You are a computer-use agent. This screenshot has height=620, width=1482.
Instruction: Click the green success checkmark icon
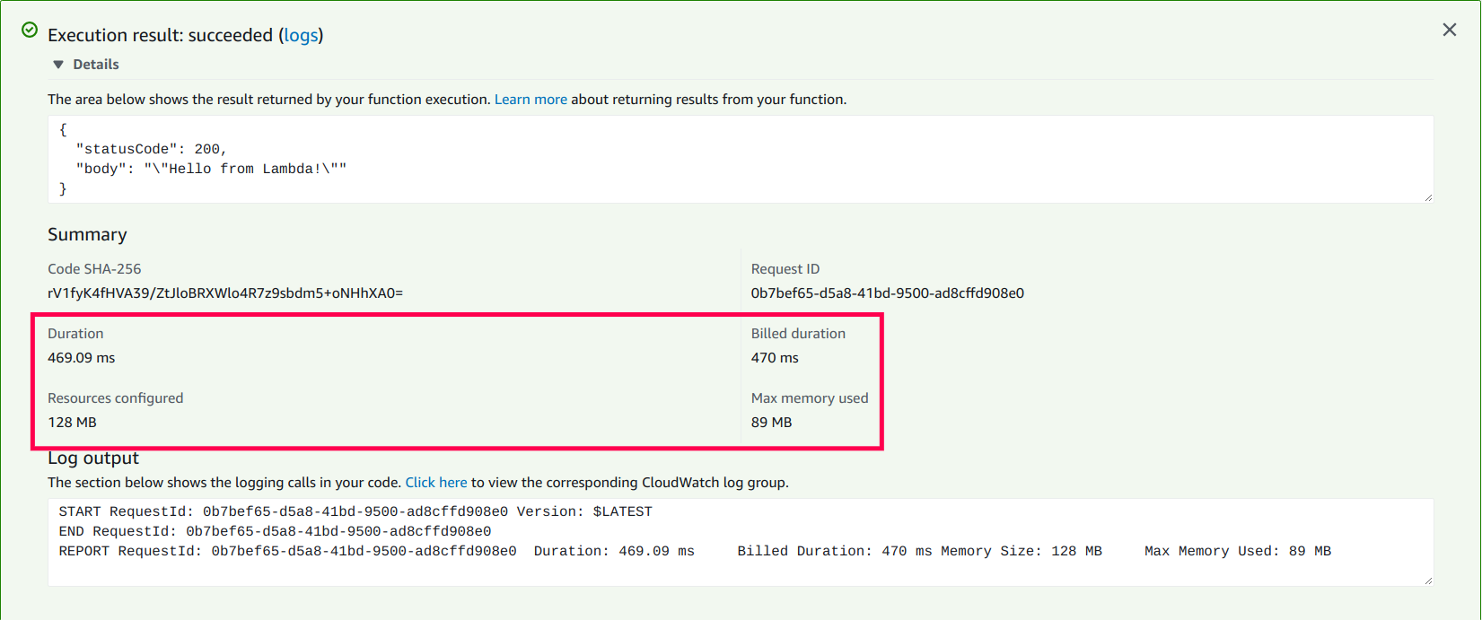coord(30,31)
